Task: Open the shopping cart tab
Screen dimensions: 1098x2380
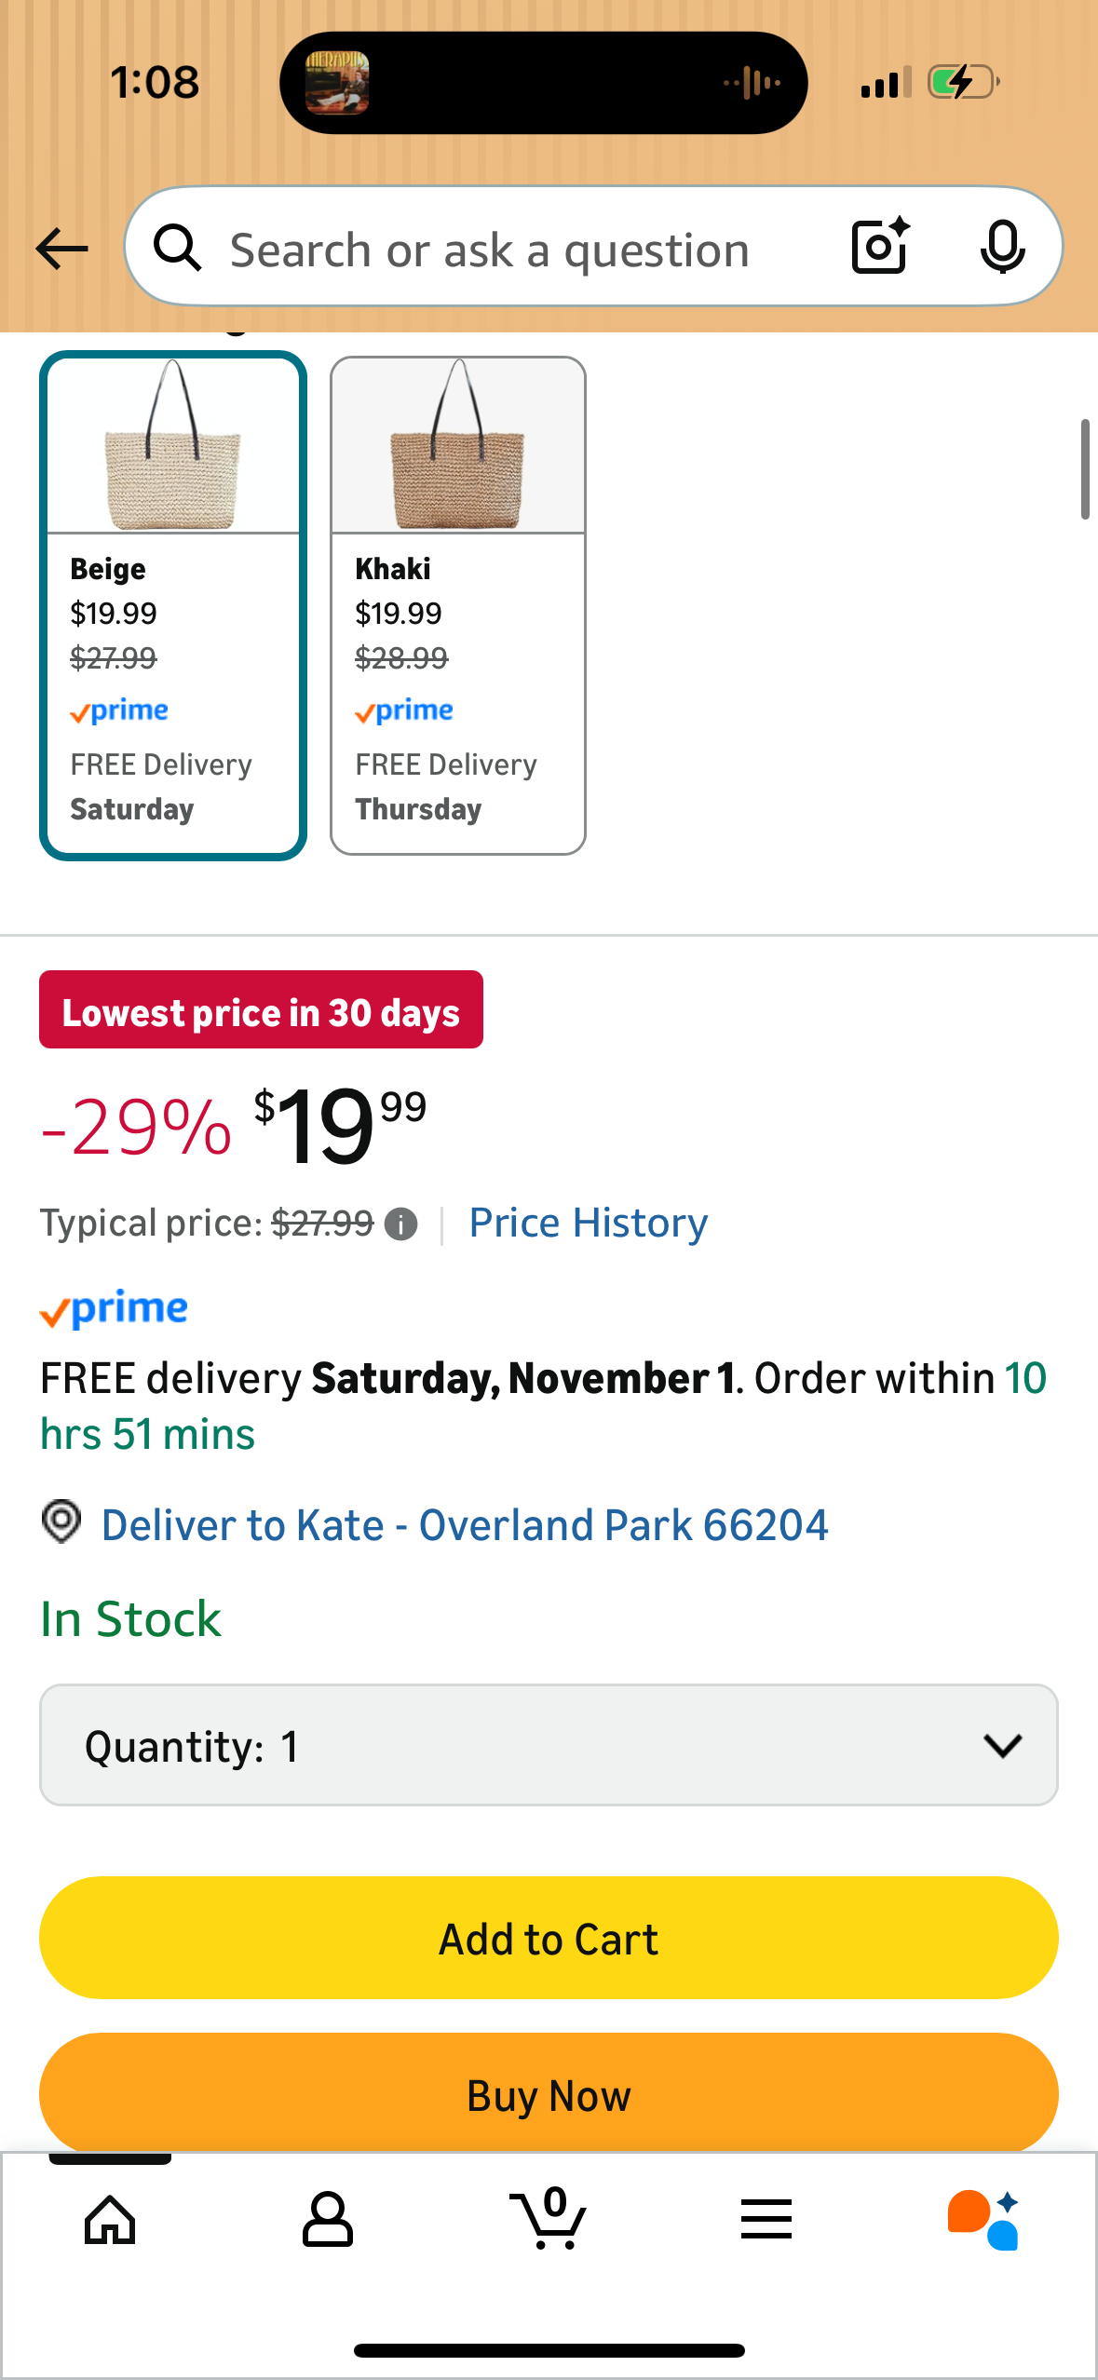Action: tap(549, 2220)
